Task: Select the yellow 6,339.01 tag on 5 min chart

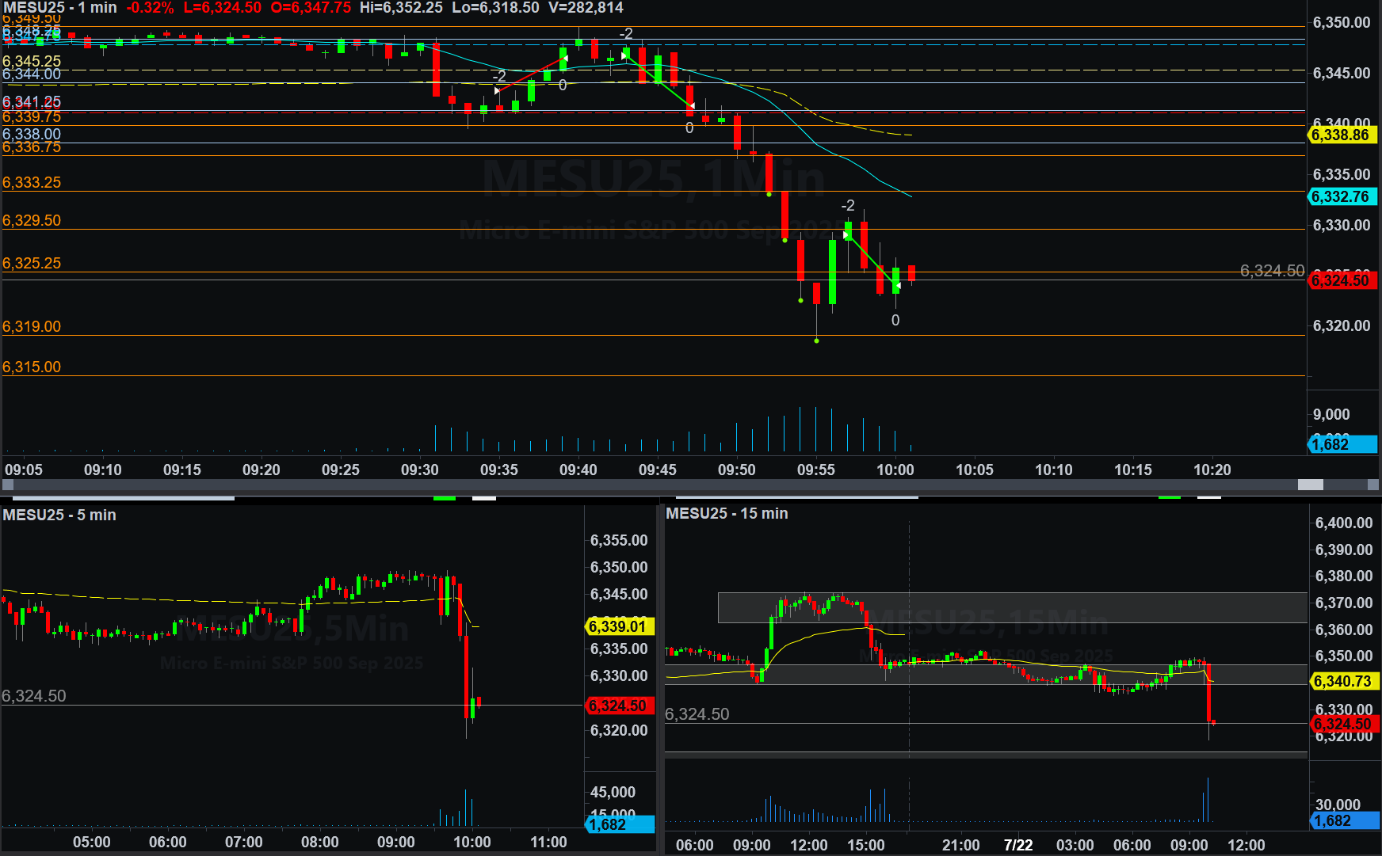Action: pyautogui.click(x=617, y=626)
